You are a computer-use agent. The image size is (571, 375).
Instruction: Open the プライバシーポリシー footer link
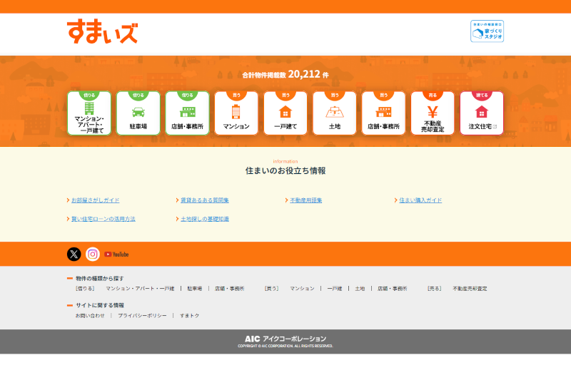142,315
